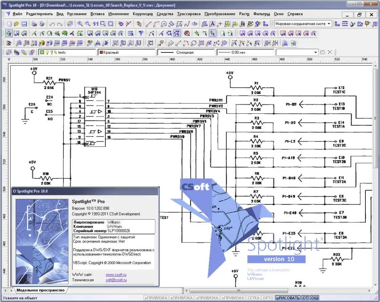Open the 0.00 мм line weight dropdown
380x302 pixels.
coord(245,52)
